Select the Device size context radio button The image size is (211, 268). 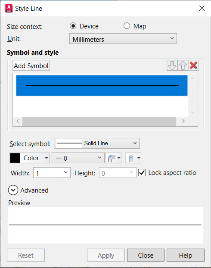pyautogui.click(x=73, y=26)
